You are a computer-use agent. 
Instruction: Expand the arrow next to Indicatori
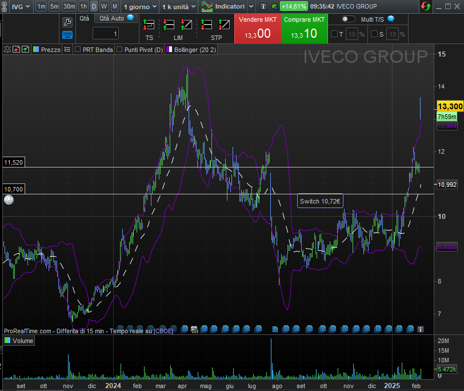pos(251,6)
